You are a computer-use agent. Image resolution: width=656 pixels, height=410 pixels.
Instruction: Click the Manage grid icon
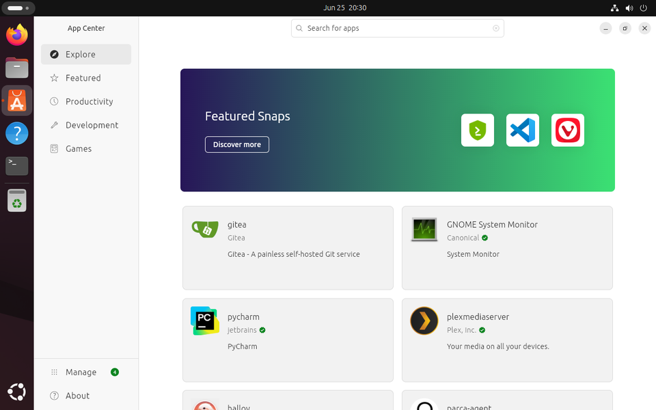tap(55, 372)
